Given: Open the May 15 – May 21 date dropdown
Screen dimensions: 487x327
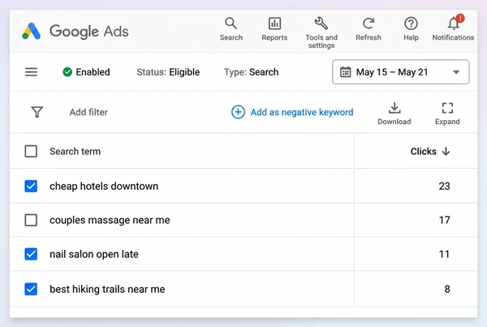Looking at the screenshot, I should (x=401, y=72).
